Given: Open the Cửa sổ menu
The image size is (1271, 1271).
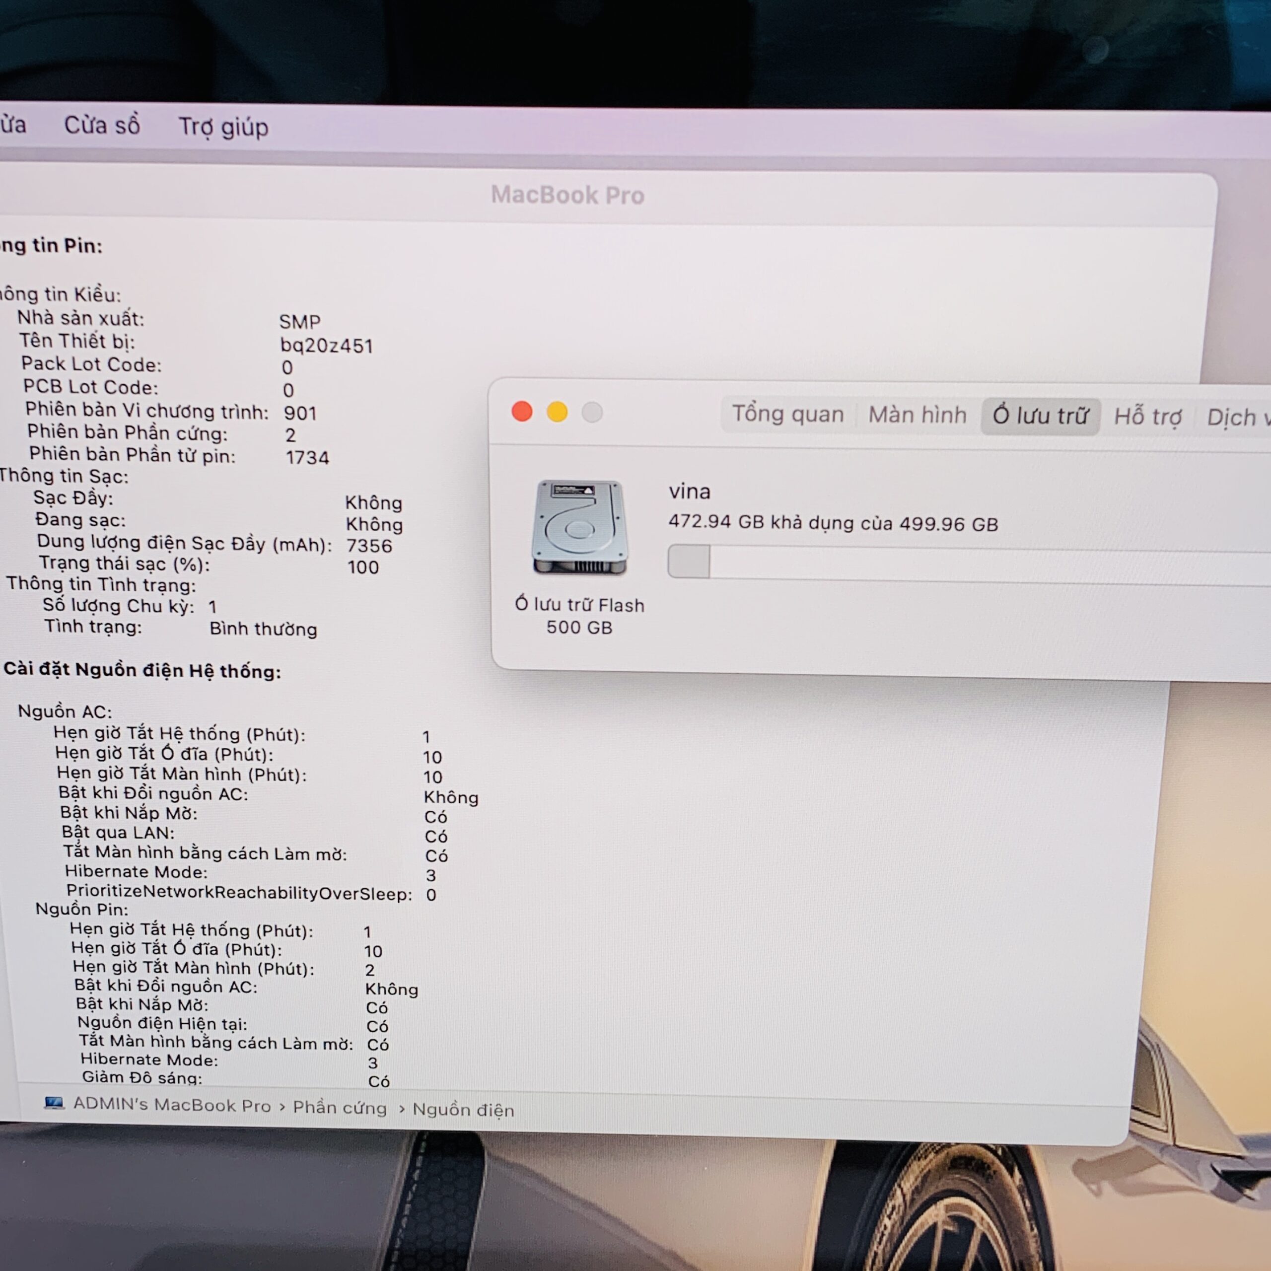Looking at the screenshot, I should click(x=102, y=125).
